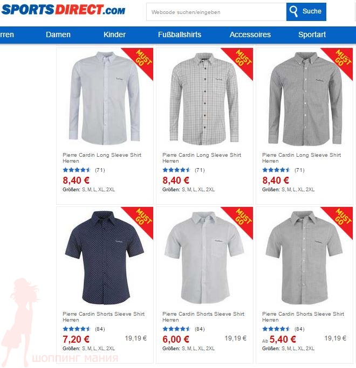Click star rating of the checked long sleeve shirt

click(176, 170)
